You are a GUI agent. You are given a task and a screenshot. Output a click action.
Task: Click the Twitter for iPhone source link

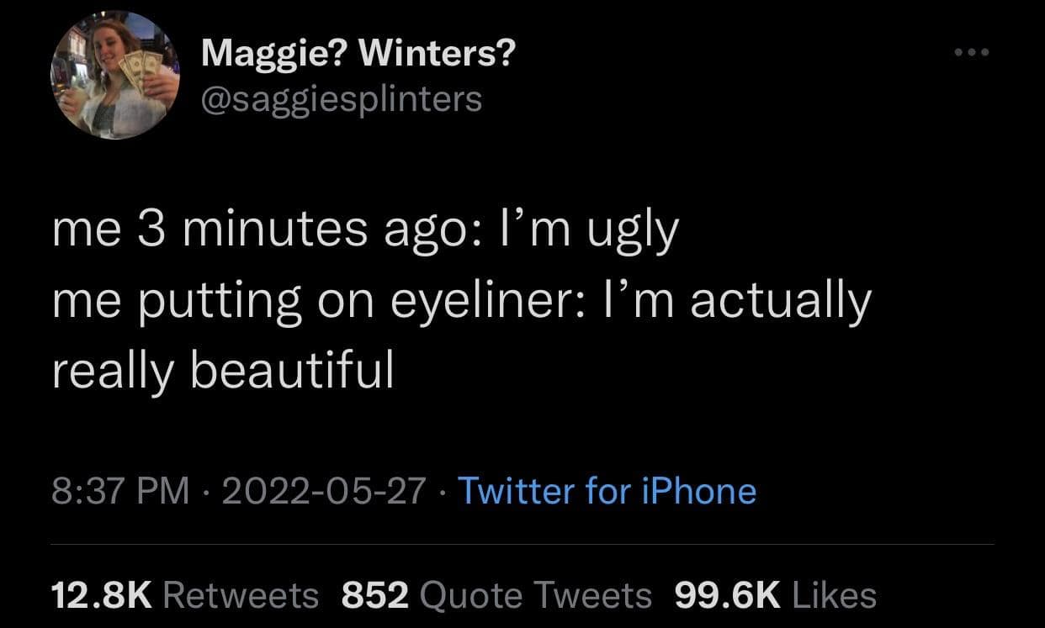pyautogui.click(x=607, y=491)
